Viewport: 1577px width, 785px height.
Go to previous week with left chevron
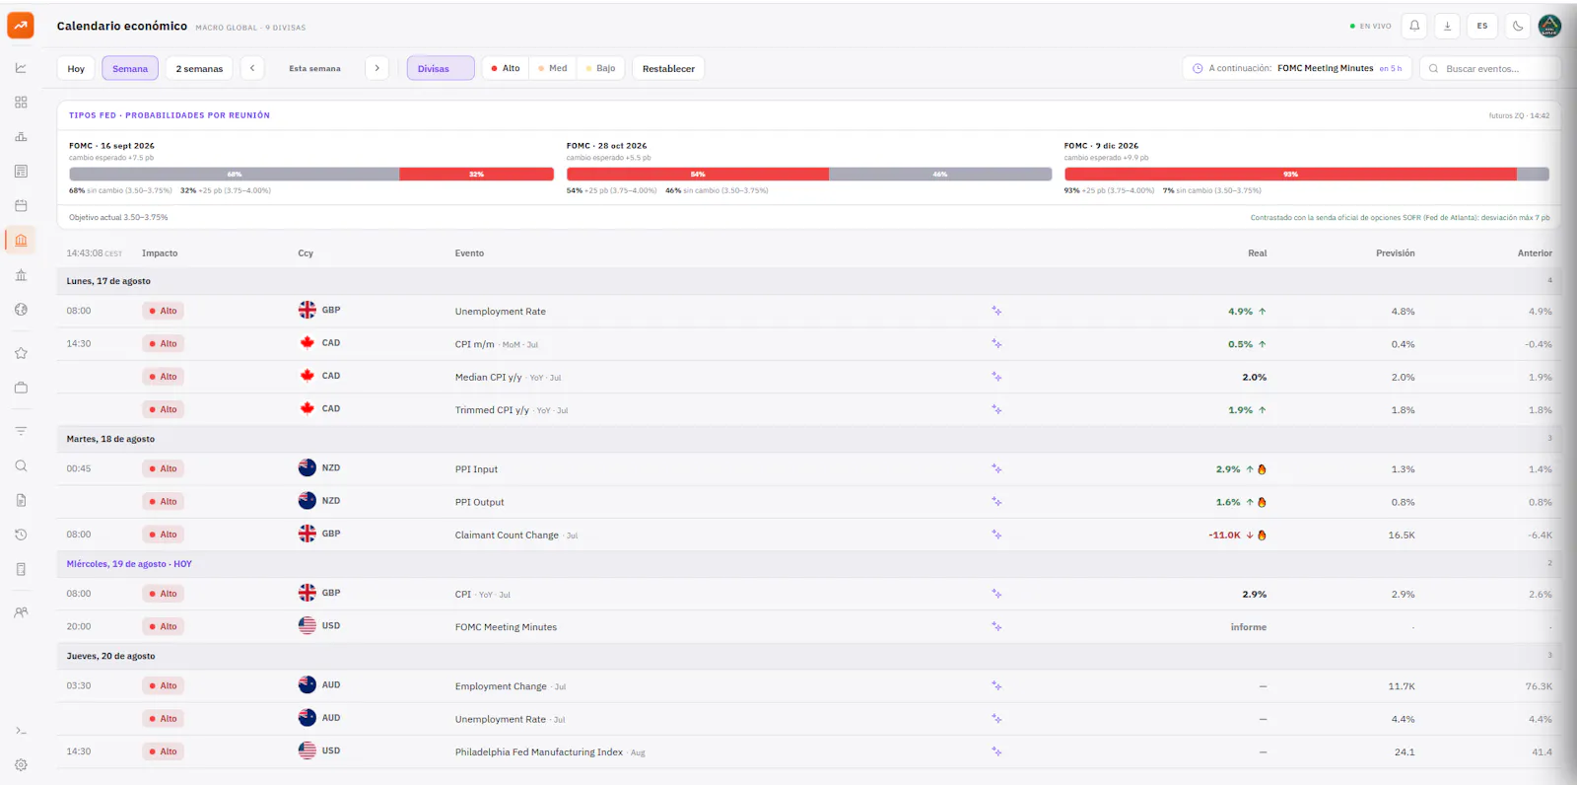tap(252, 68)
